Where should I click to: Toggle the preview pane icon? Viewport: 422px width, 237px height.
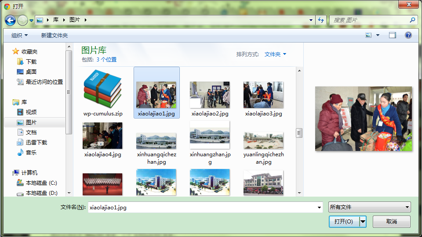tap(393, 35)
